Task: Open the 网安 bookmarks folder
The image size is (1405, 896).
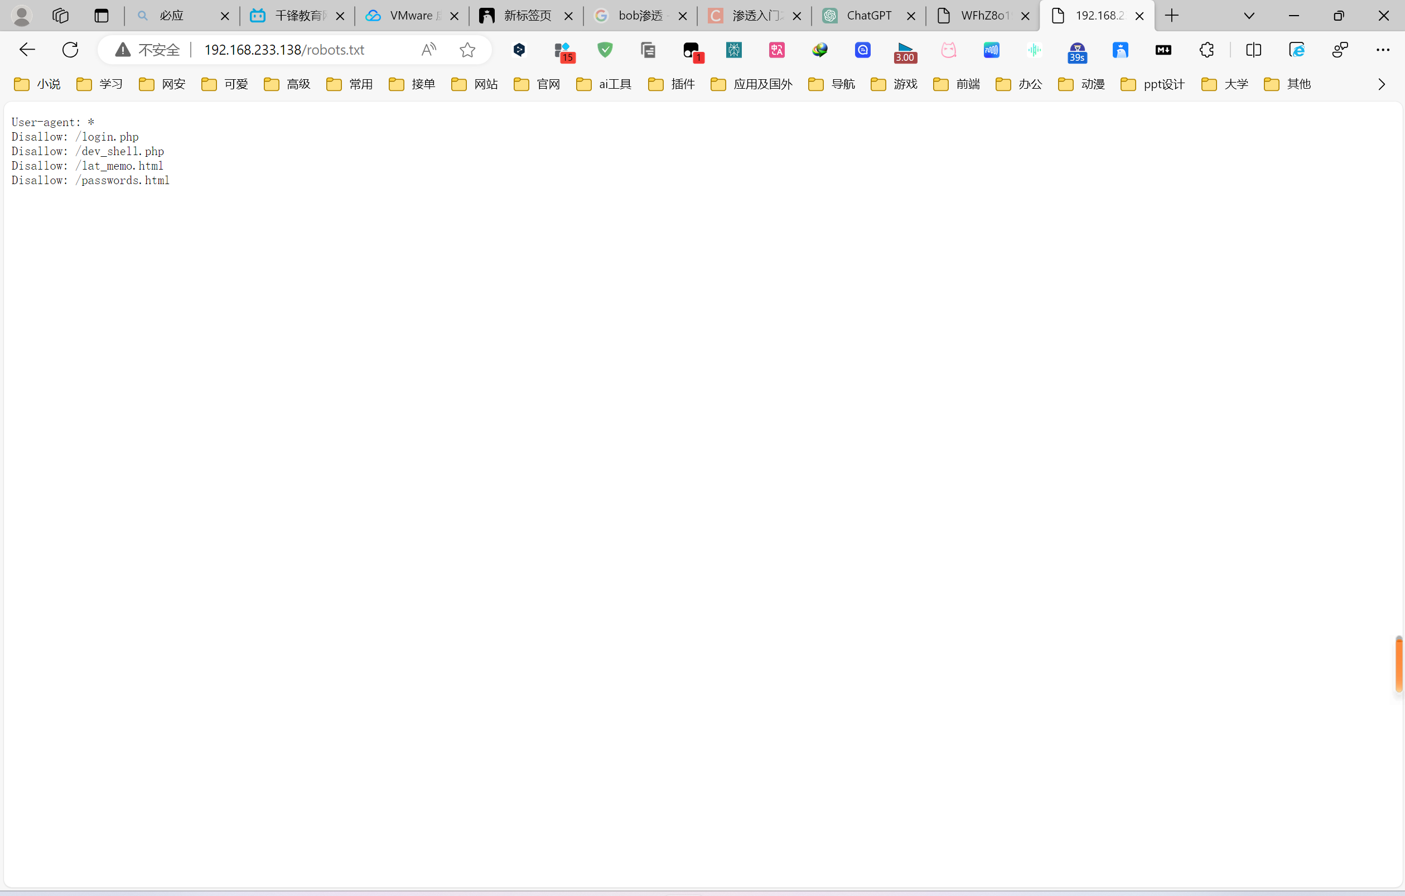Action: [162, 85]
